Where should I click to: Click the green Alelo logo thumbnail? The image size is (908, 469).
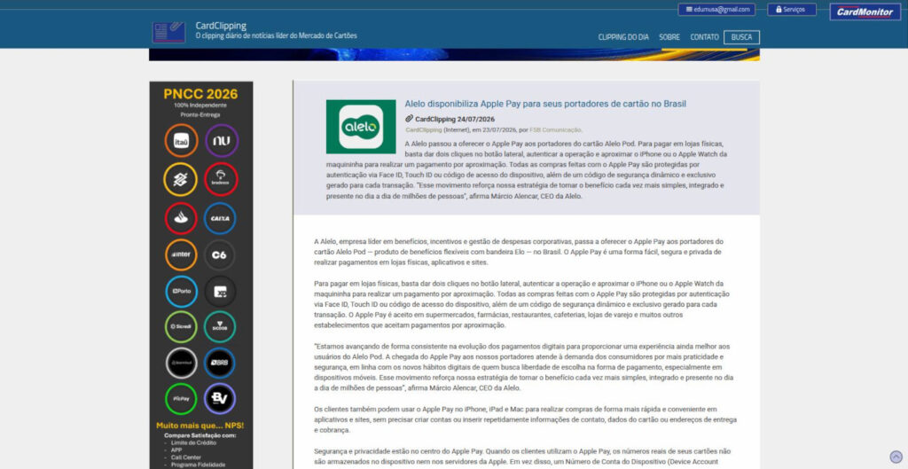coord(361,126)
